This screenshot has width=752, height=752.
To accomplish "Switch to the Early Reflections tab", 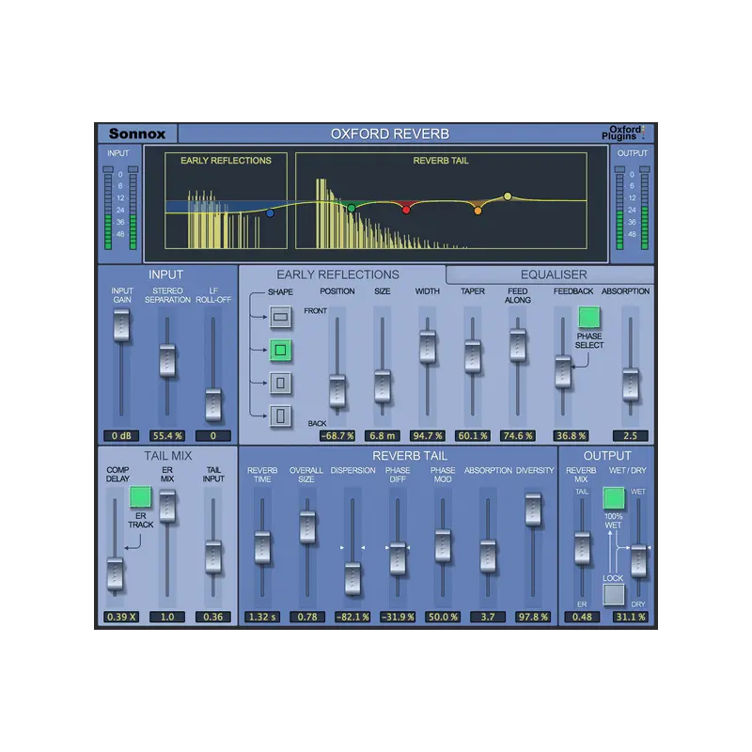I will click(337, 274).
